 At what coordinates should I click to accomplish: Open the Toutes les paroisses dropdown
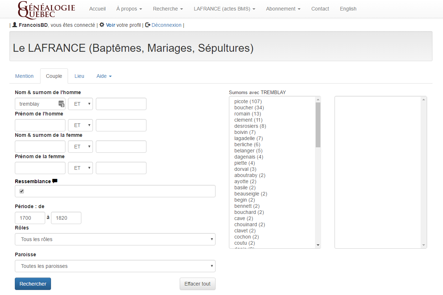[x=115, y=266]
